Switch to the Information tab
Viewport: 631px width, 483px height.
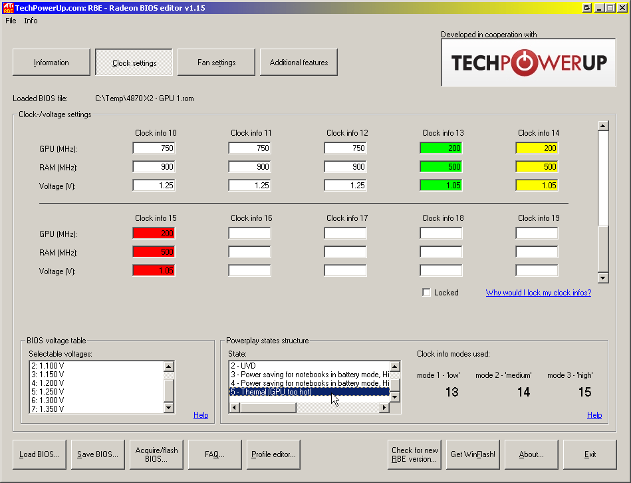51,62
